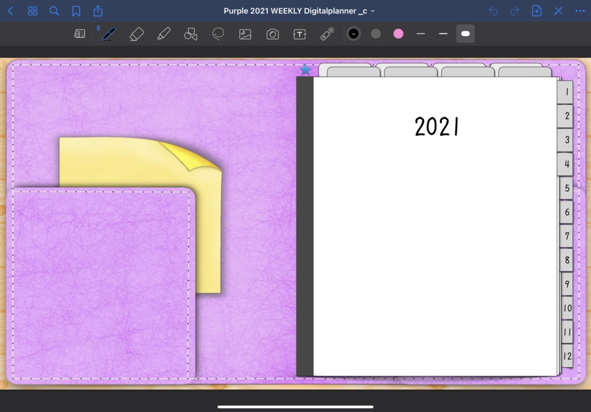
Task: Toggle the zoom window tool
Action: tap(80, 34)
